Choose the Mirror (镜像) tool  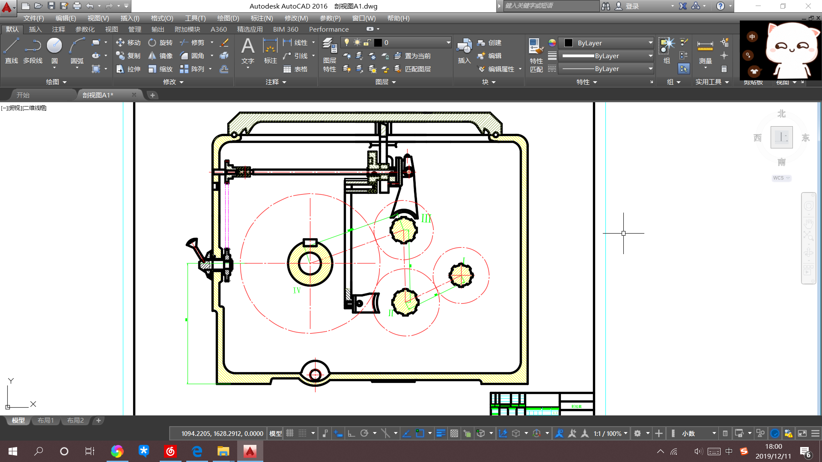(x=161, y=56)
